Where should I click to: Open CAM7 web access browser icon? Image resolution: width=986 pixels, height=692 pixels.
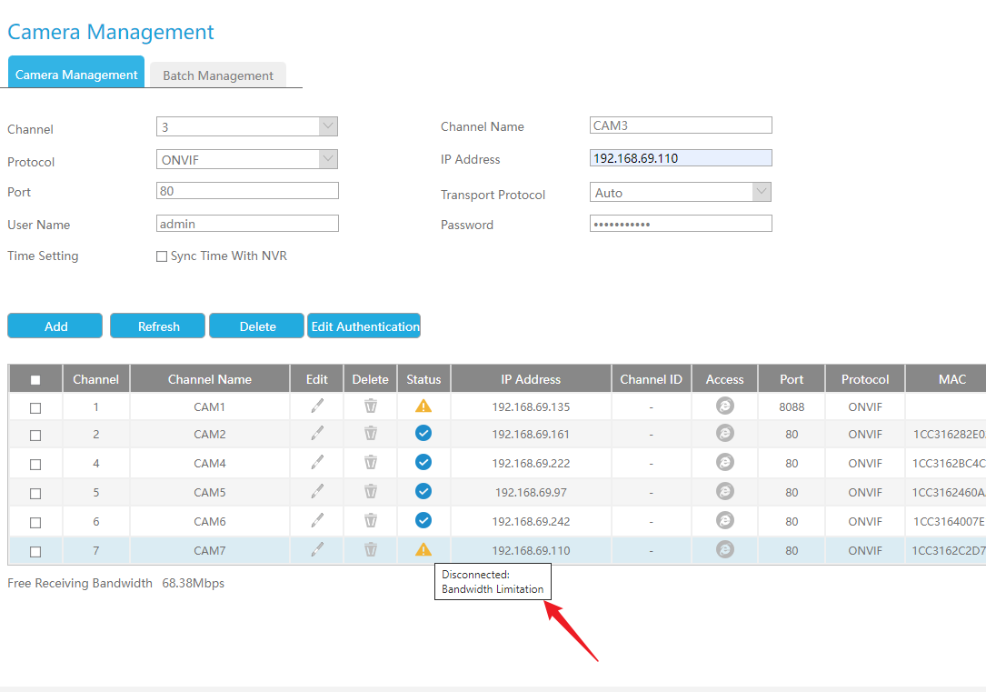[725, 549]
